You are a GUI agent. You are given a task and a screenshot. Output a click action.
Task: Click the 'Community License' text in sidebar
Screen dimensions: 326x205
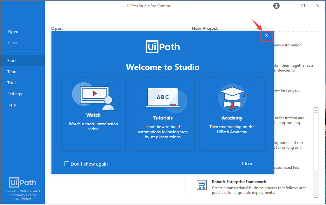(x=23, y=195)
